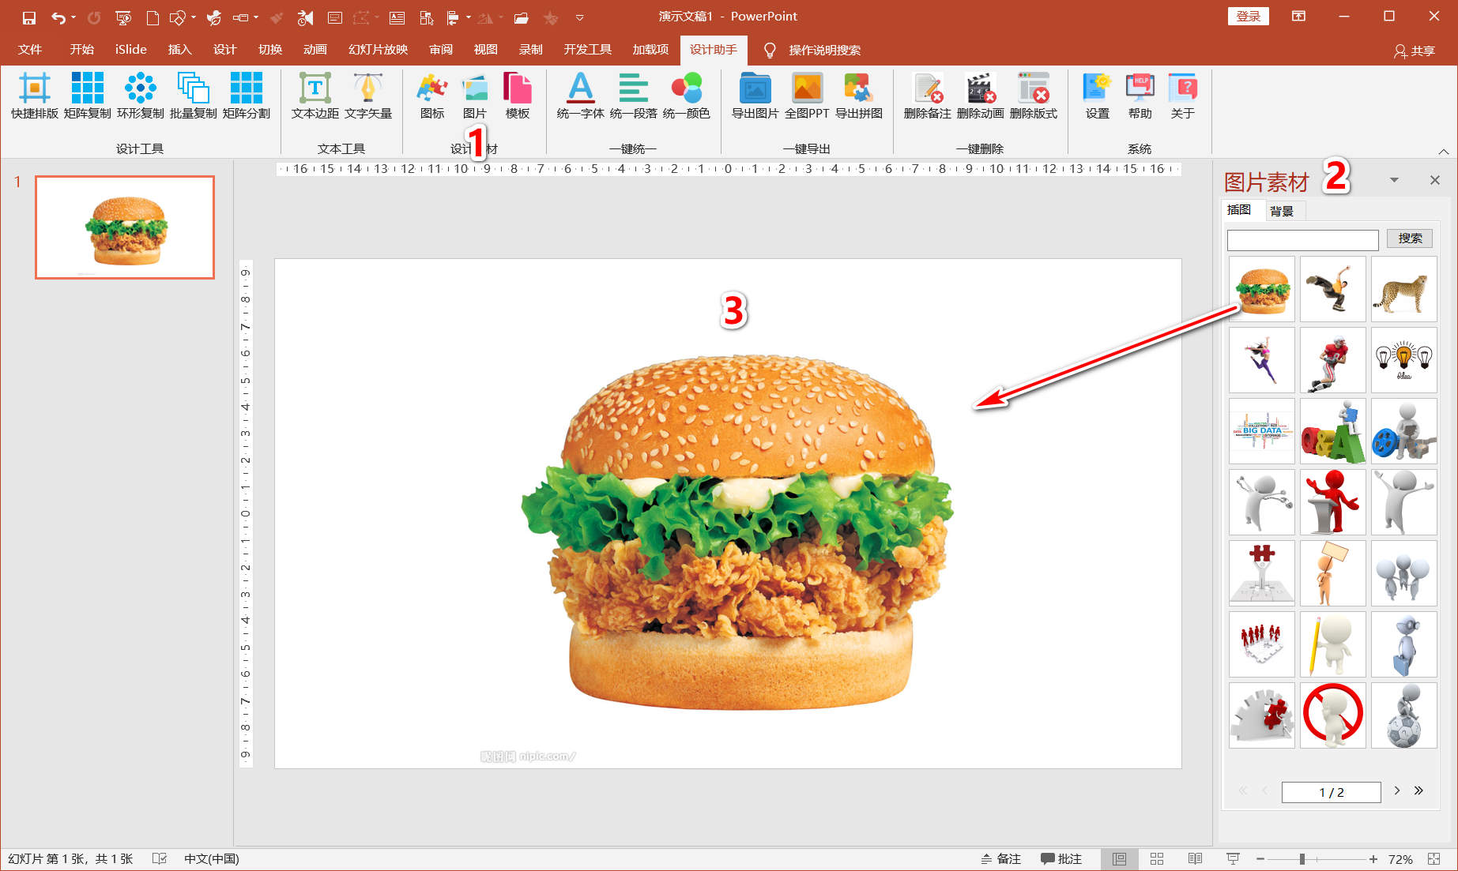Image resolution: width=1458 pixels, height=871 pixels.
Task: Go to next page of picture materials
Action: click(x=1397, y=790)
